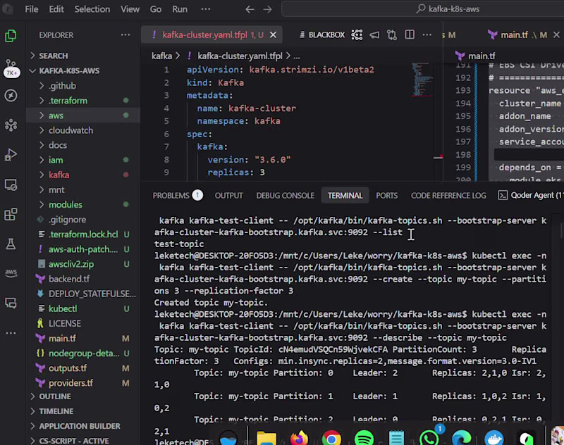Open the Remote Explorer view
564x445 pixels.
click(x=11, y=184)
